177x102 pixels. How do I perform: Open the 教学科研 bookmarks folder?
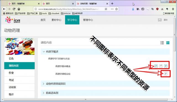(x=77, y=13)
